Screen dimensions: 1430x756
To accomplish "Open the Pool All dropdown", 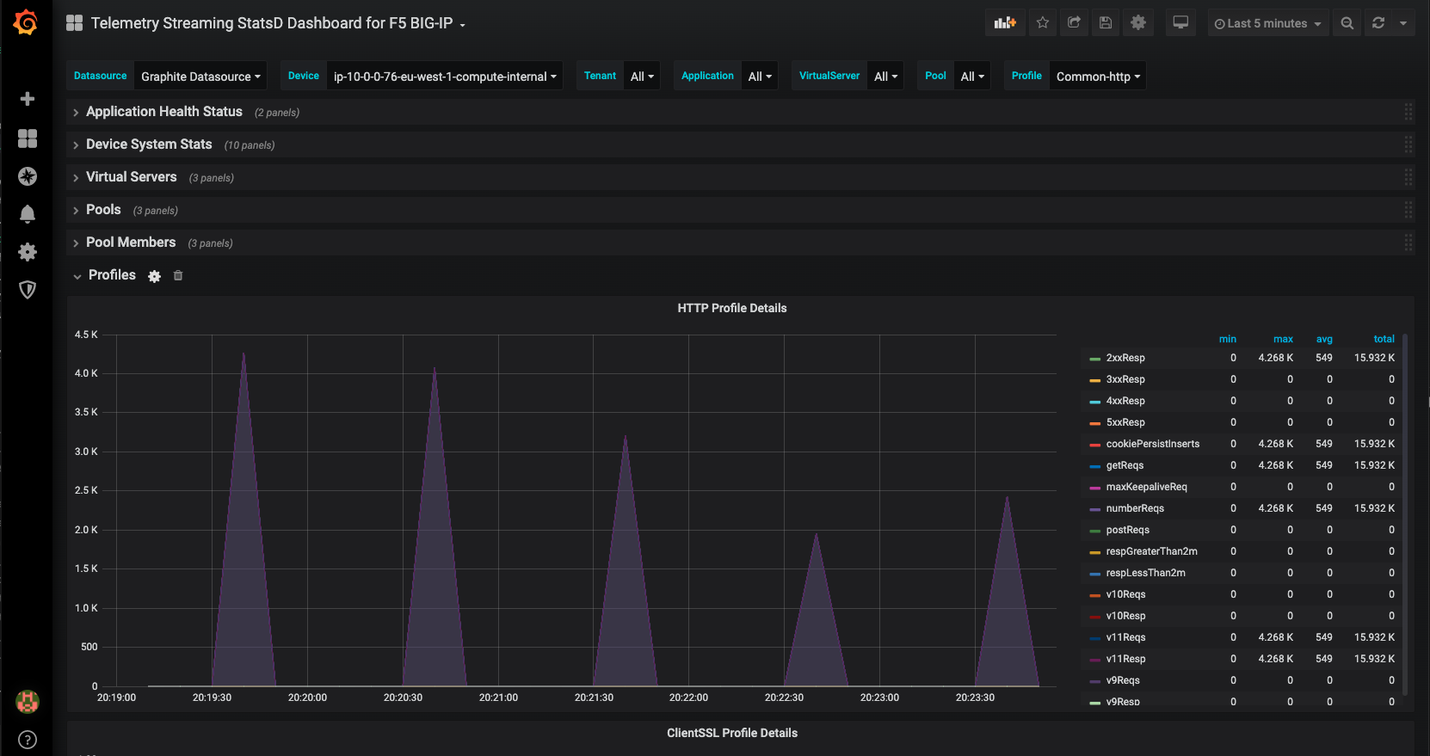I will coord(972,77).
